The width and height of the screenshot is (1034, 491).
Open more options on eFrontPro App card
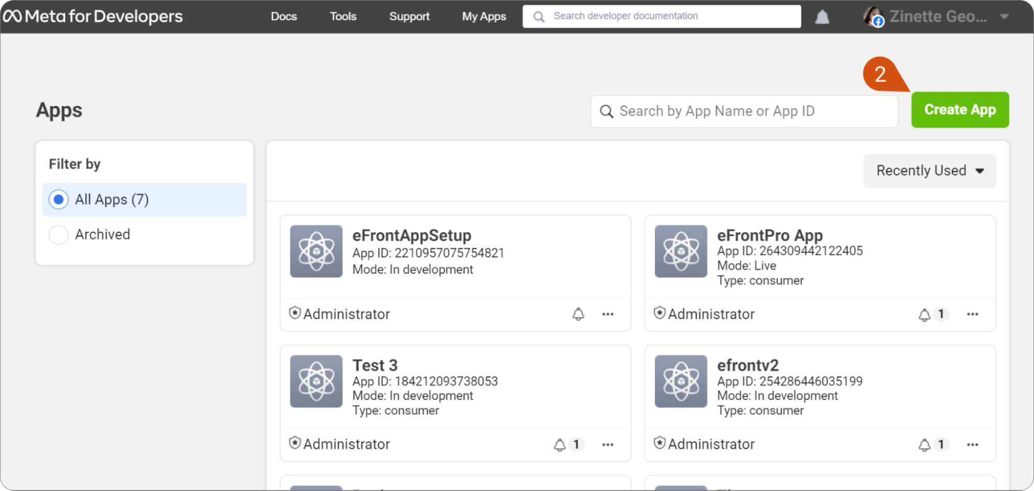point(972,314)
